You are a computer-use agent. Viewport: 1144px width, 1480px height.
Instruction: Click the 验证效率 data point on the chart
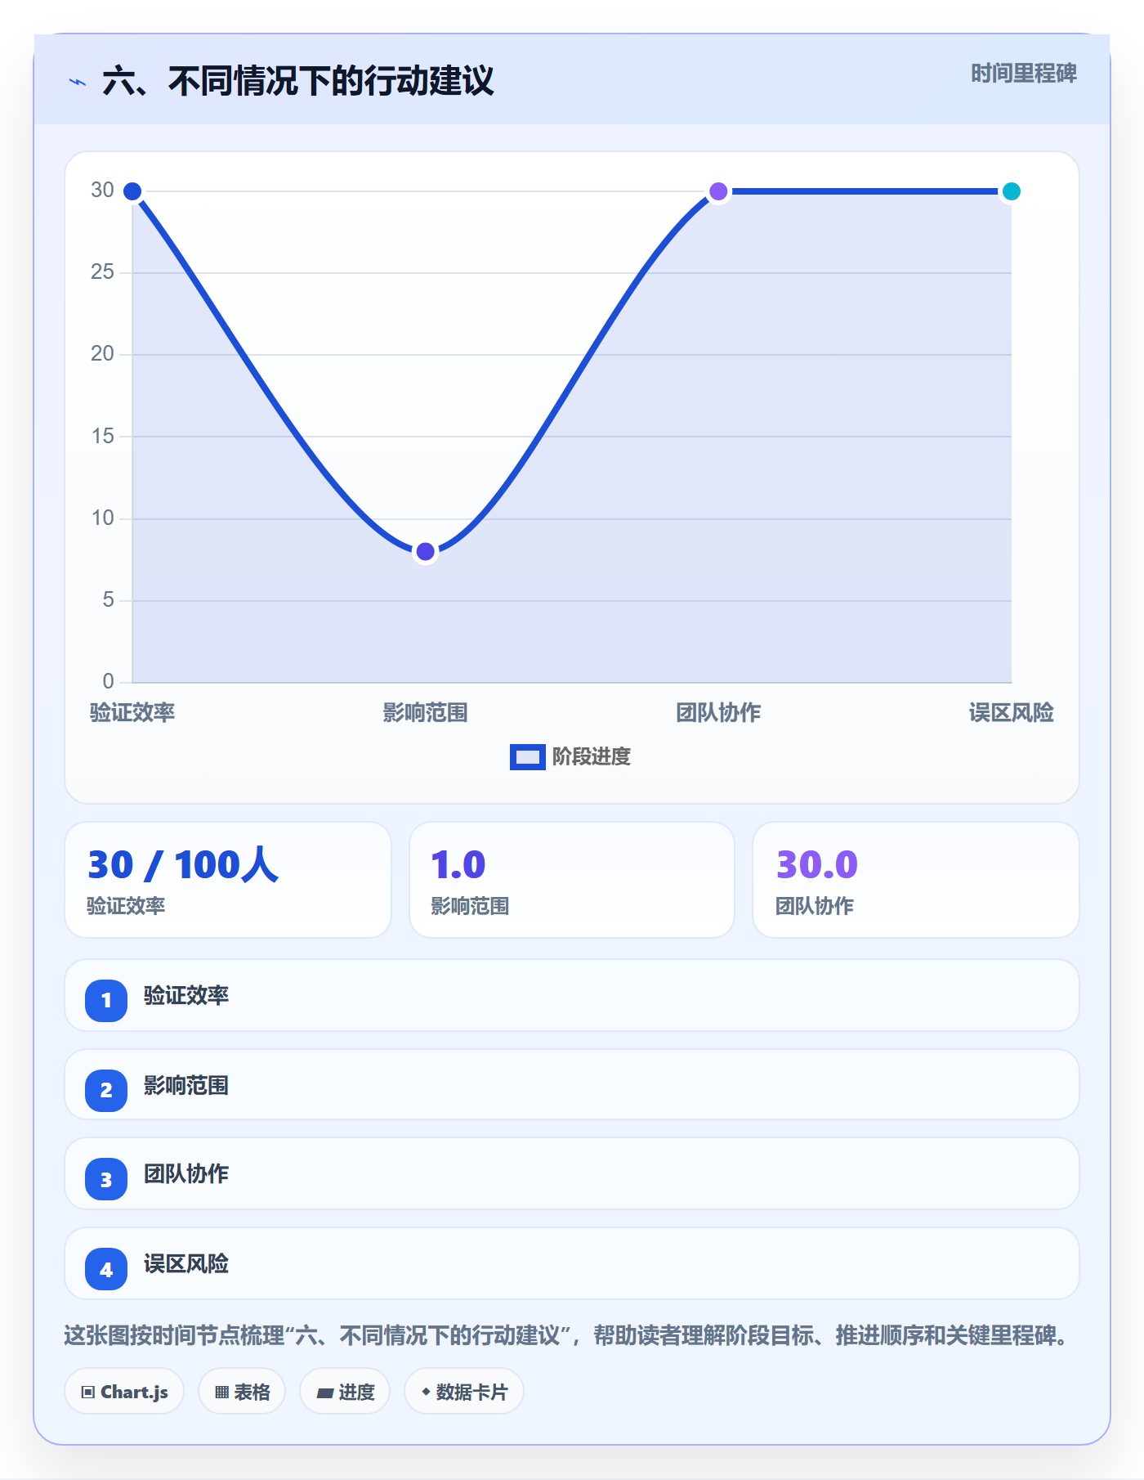coord(132,191)
